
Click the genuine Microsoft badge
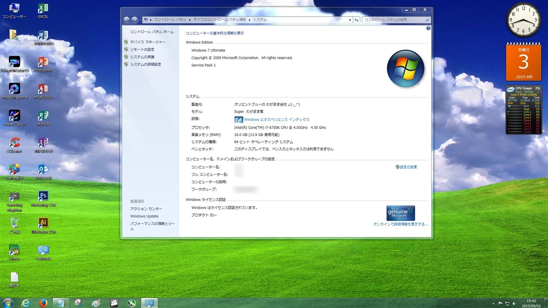click(x=400, y=213)
